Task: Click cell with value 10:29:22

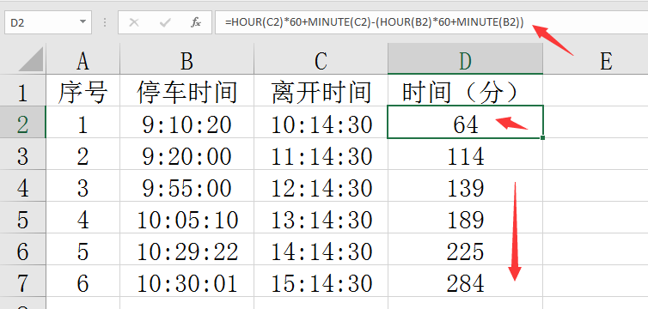Action: 186,249
